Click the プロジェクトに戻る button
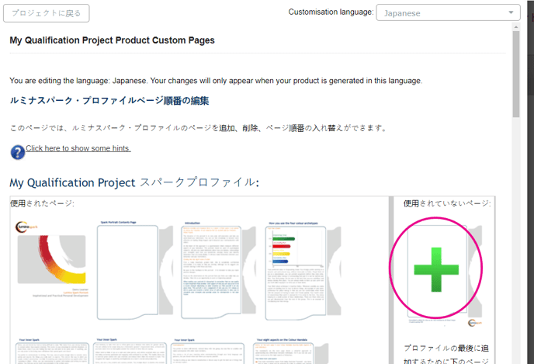Image resolution: width=534 pixels, height=364 pixels. (47, 13)
